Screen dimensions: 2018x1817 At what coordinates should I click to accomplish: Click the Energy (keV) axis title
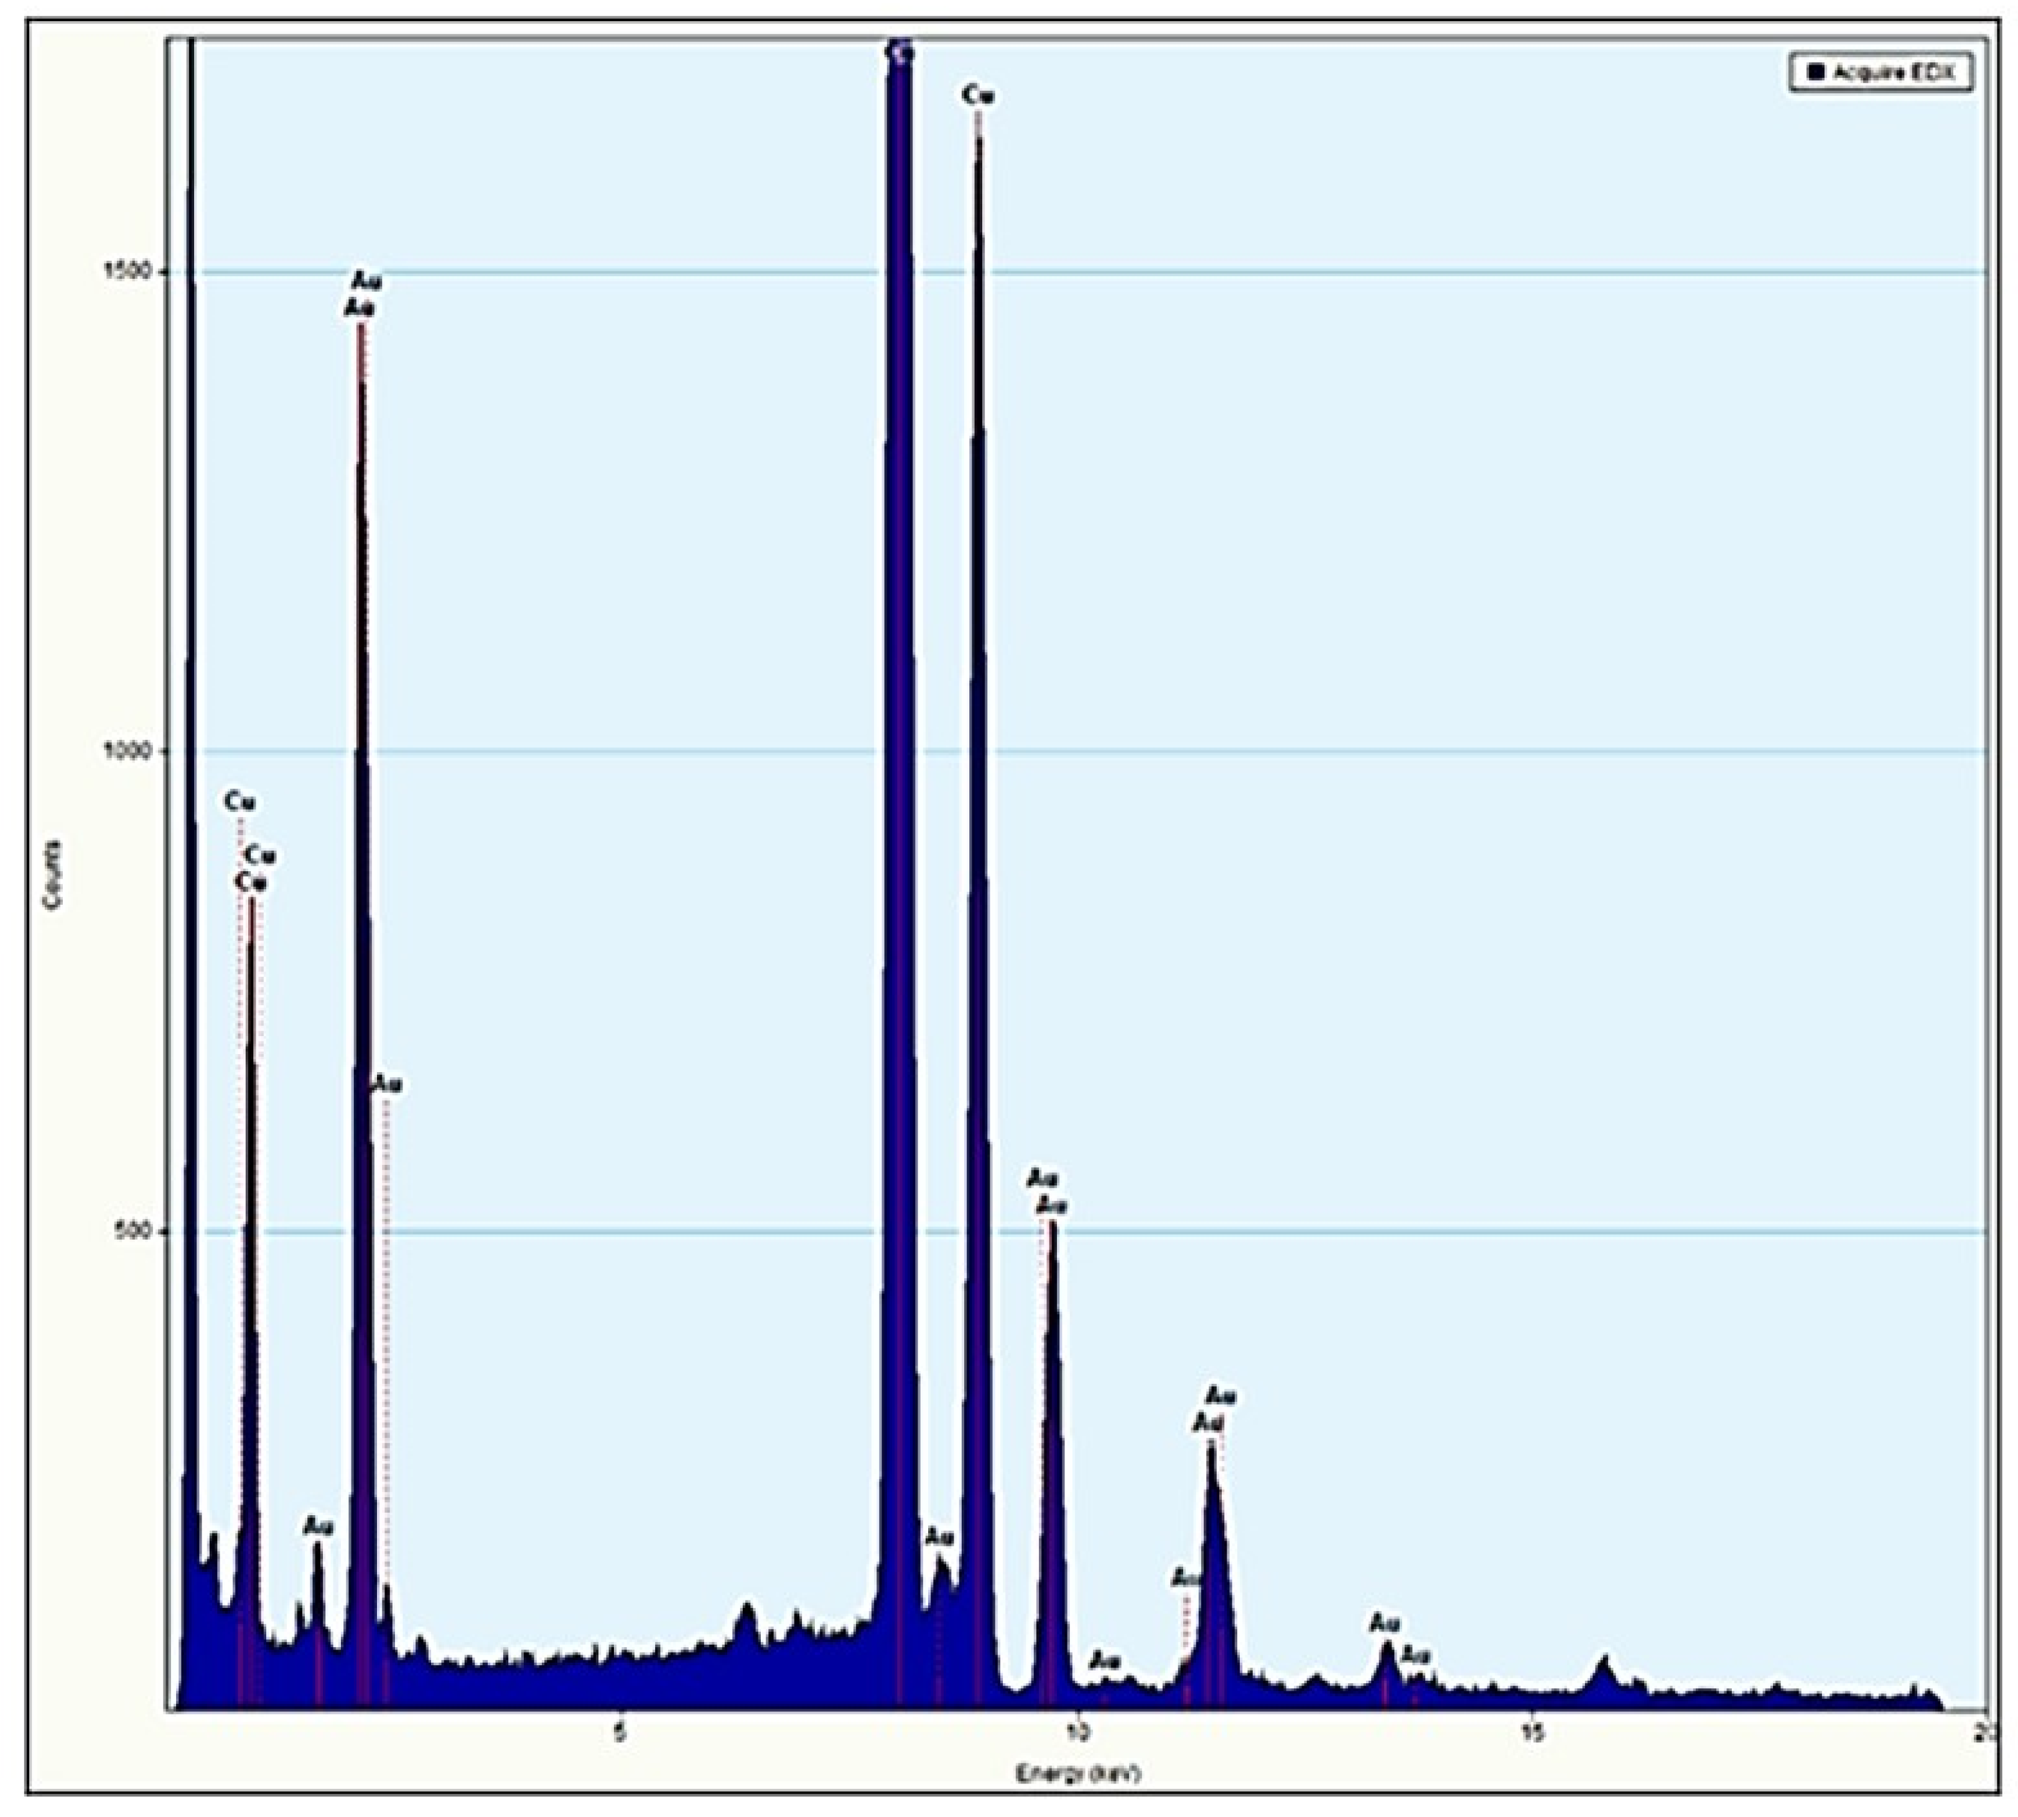coord(1078,1773)
